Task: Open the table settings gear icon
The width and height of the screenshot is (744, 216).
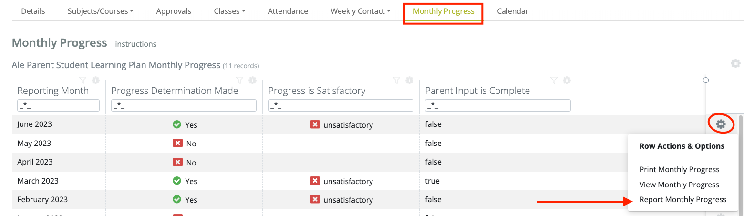Action: tap(735, 63)
